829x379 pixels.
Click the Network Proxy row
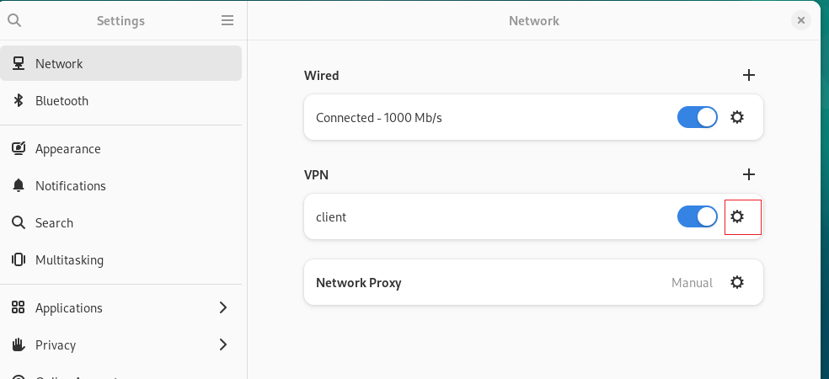pos(533,282)
